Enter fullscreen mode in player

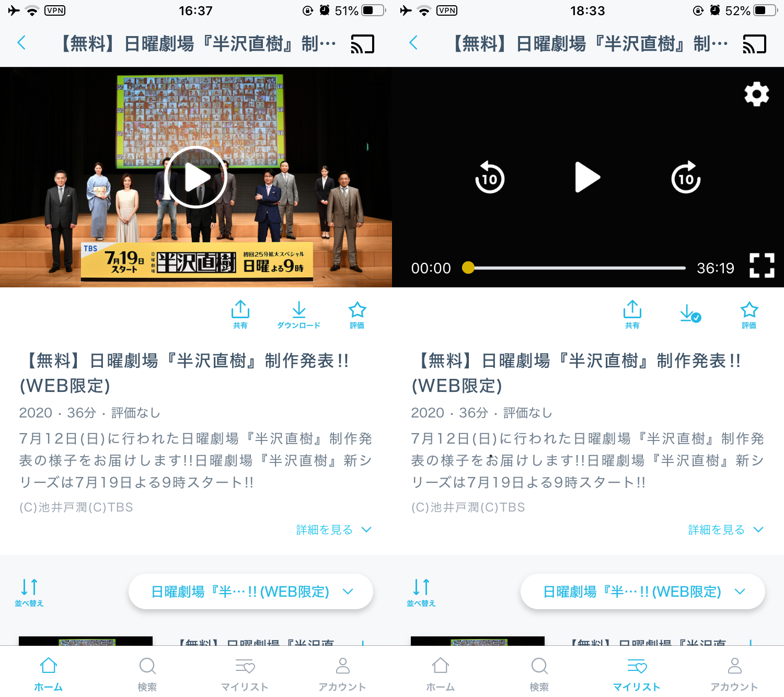pyautogui.click(x=762, y=265)
